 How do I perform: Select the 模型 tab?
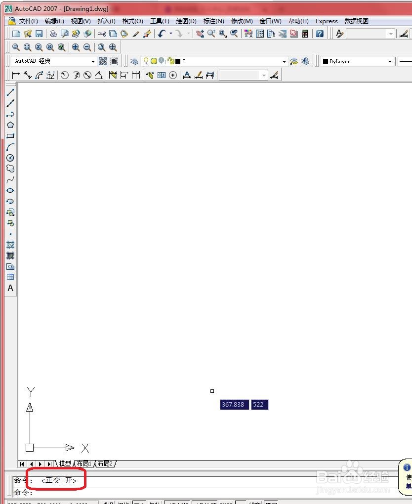coord(65,463)
